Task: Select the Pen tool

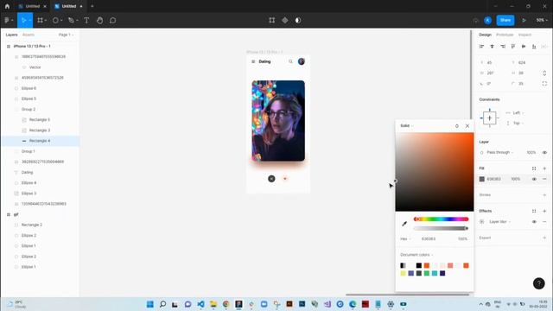Action: tap(71, 20)
